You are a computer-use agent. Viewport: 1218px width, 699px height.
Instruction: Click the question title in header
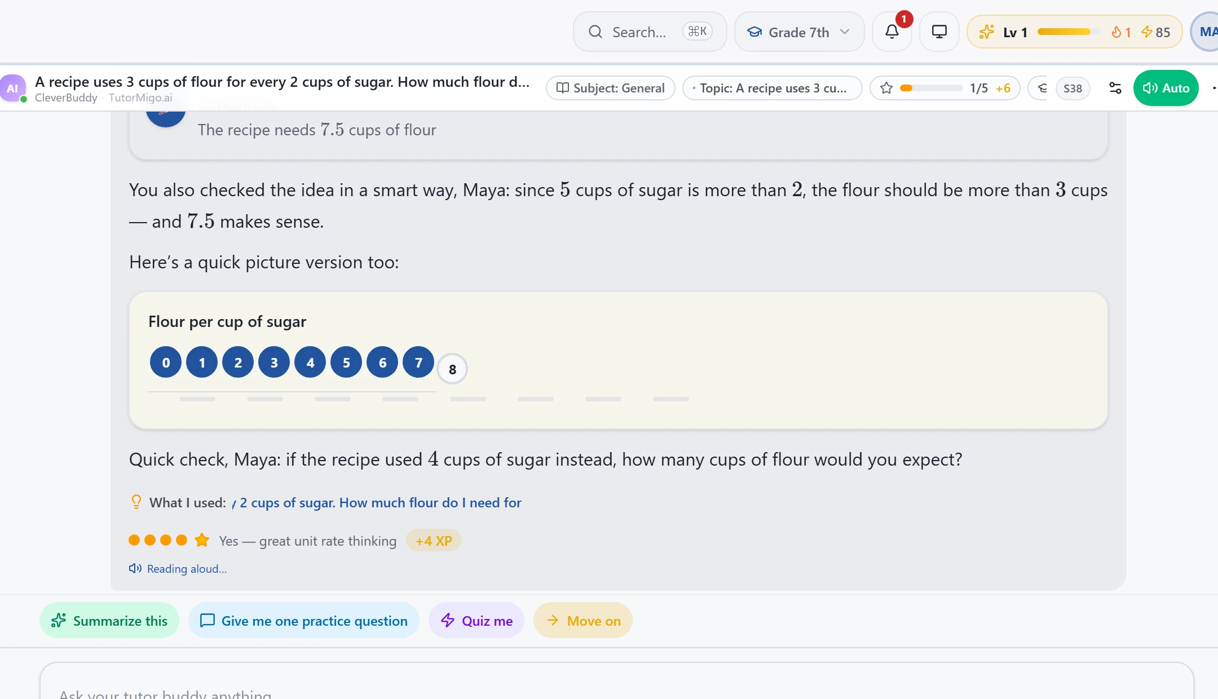[x=283, y=82]
